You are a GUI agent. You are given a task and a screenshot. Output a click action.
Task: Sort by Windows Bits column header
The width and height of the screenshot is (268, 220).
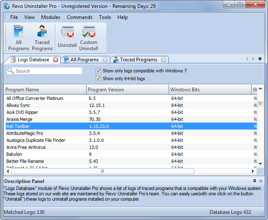(209, 90)
